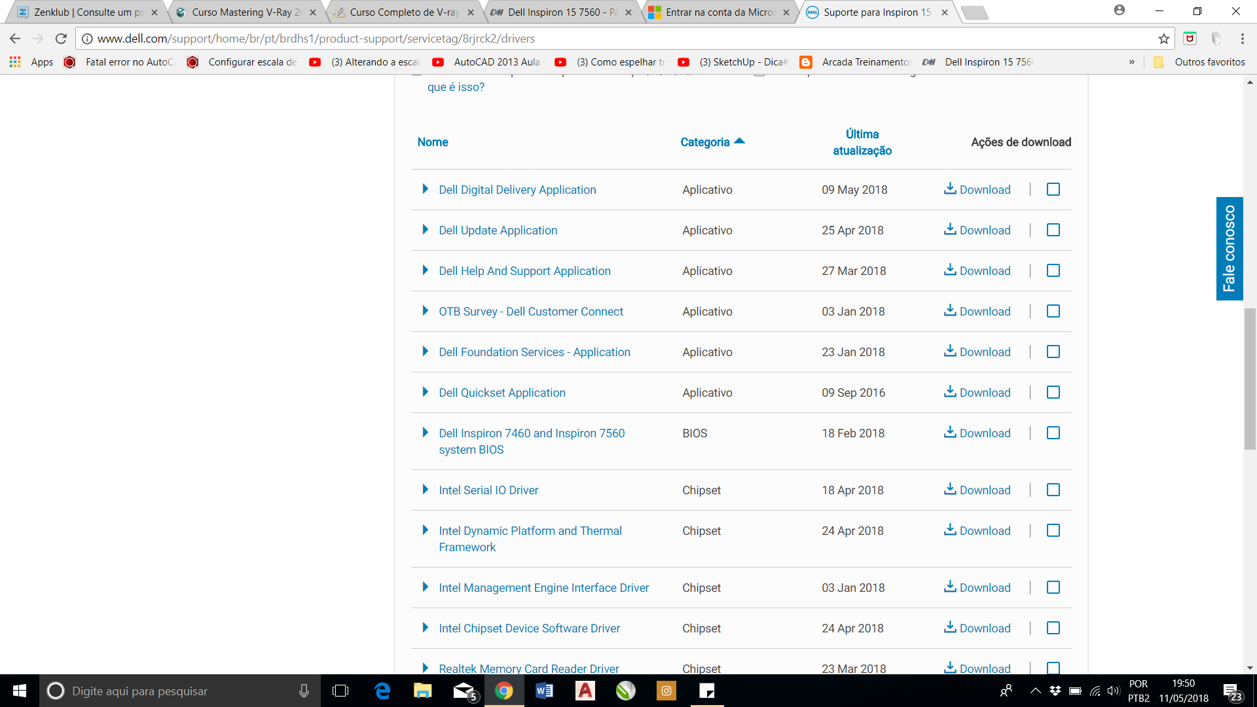Open the Dropbox tray icon
The height and width of the screenshot is (707, 1257).
1055,691
